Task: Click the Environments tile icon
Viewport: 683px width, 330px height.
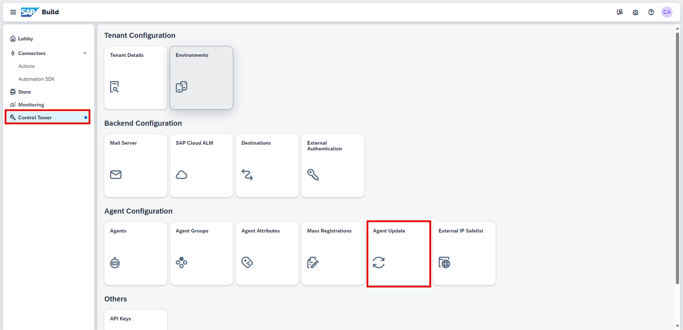Action: tap(182, 87)
